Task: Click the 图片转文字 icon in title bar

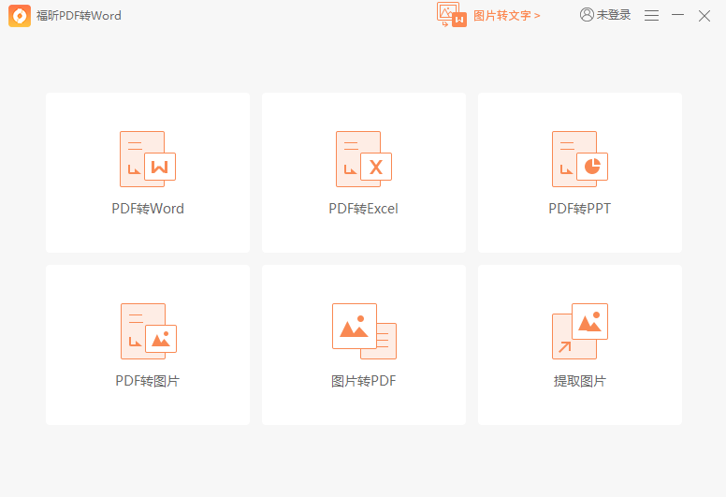Action: 452,15
